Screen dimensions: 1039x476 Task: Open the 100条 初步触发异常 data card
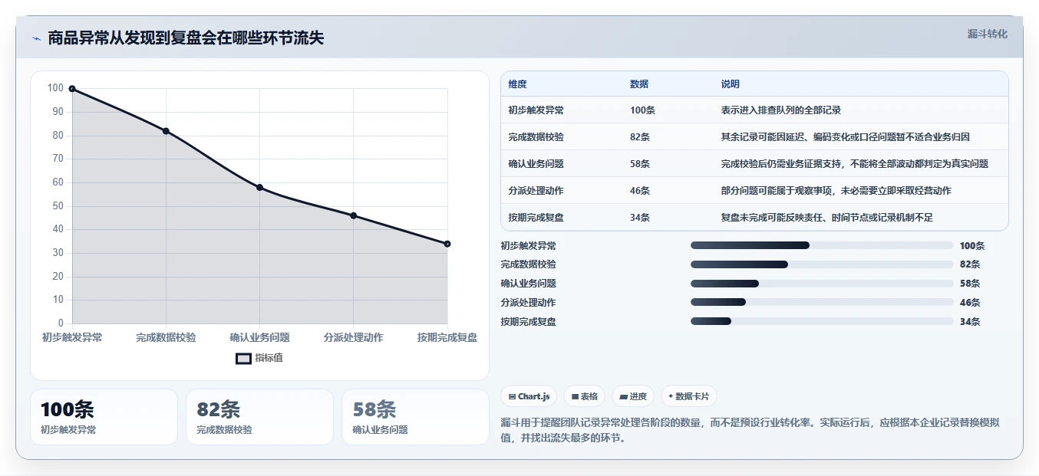(x=104, y=417)
